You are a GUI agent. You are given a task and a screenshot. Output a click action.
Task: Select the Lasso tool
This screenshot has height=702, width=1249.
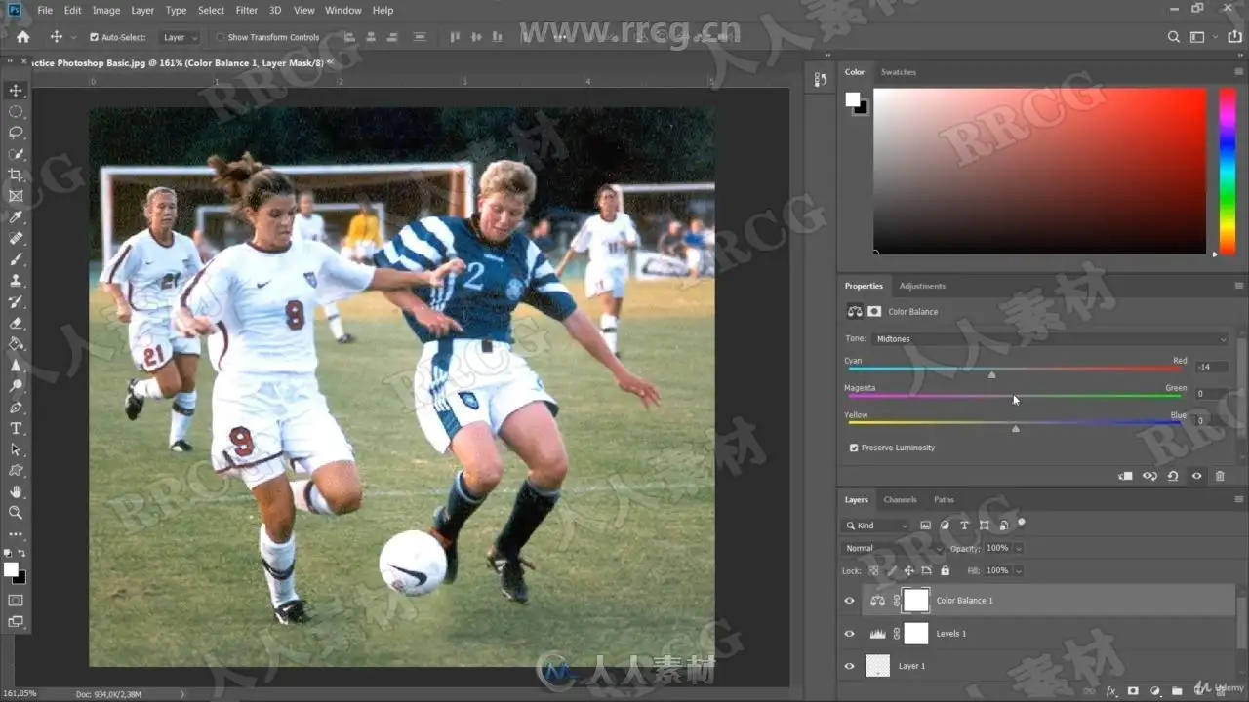point(16,133)
